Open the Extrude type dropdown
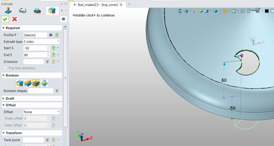Screen dimensions: 274x146 pos(42,41)
